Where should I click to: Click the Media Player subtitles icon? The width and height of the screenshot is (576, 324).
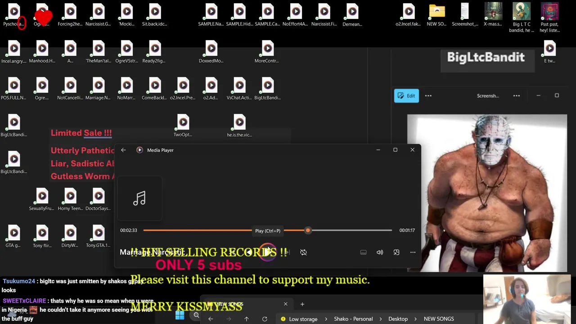[x=363, y=252]
